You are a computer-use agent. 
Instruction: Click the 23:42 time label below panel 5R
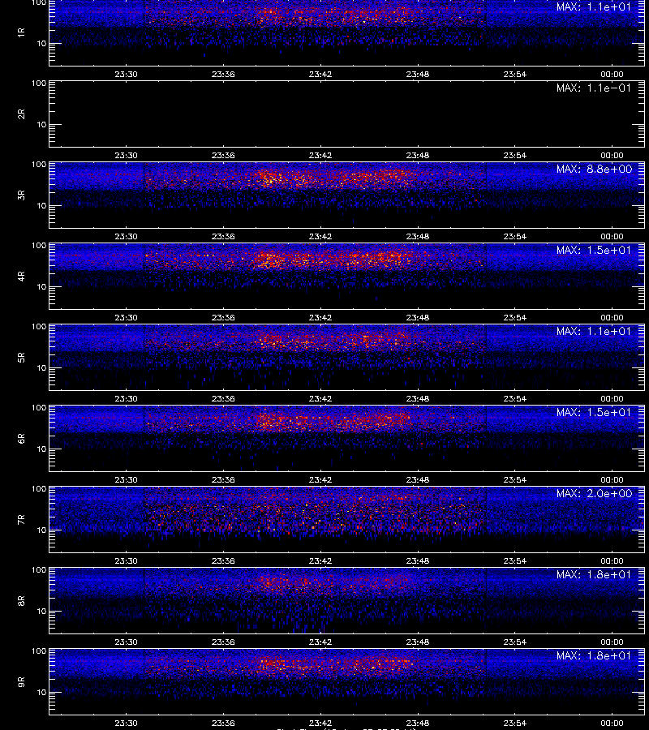tap(320, 398)
